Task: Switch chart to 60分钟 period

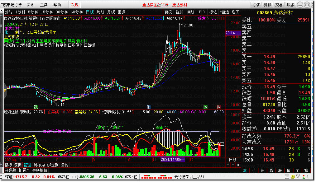Action: click(x=77, y=12)
